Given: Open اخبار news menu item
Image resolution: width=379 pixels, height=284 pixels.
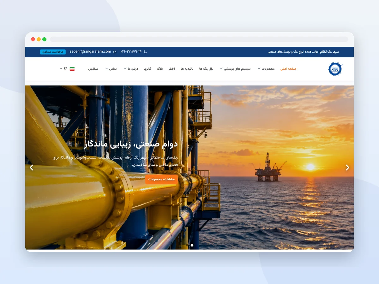Looking at the screenshot, I should [171, 69].
